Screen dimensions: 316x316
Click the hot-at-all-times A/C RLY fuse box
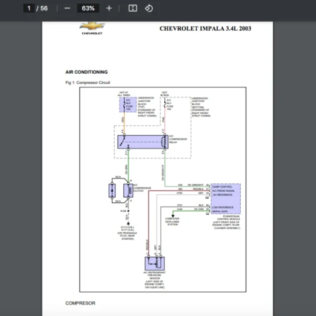point(127,104)
